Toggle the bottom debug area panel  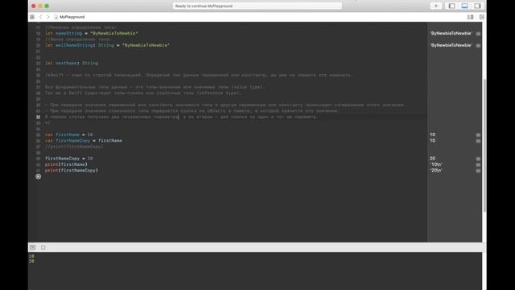point(464,6)
